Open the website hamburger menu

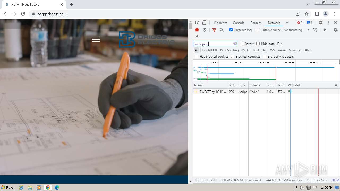coord(96,39)
